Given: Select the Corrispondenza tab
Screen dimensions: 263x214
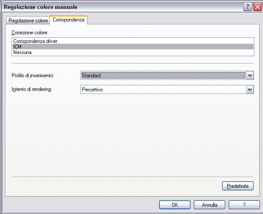Looking at the screenshot, I should 69,20.
